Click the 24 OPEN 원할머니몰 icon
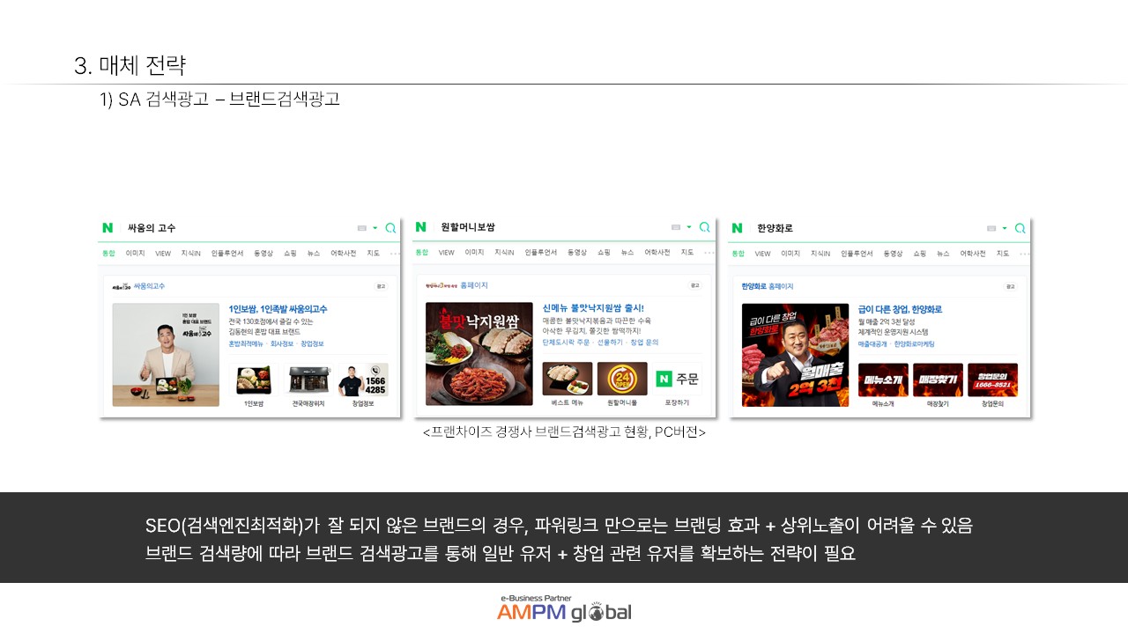The image size is (1128, 634). click(622, 379)
